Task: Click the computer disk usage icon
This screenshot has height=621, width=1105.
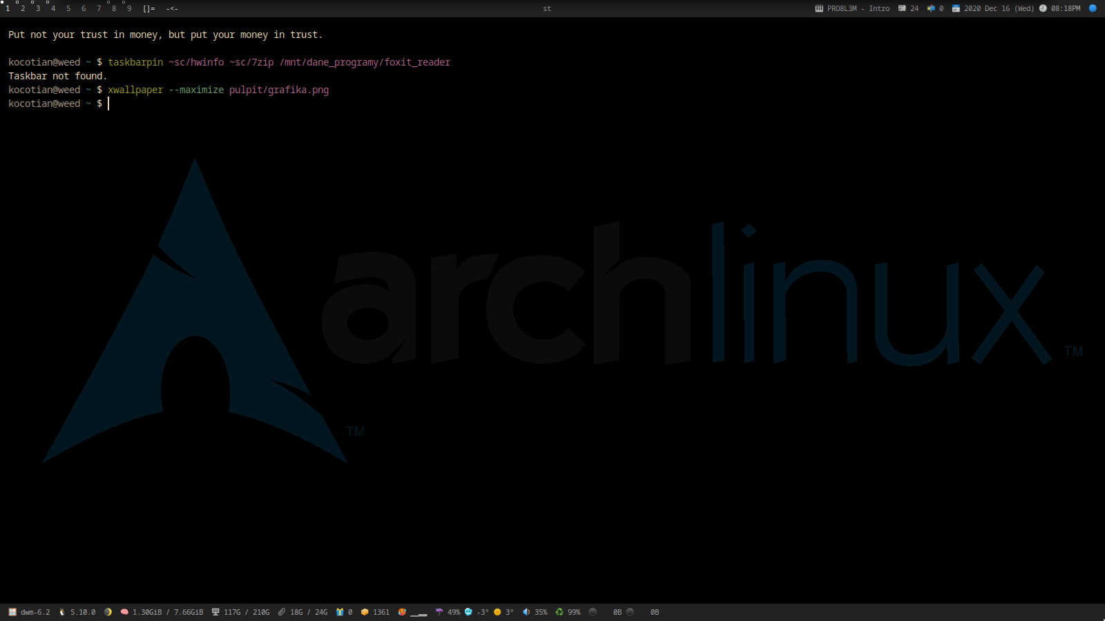Action: click(x=215, y=612)
